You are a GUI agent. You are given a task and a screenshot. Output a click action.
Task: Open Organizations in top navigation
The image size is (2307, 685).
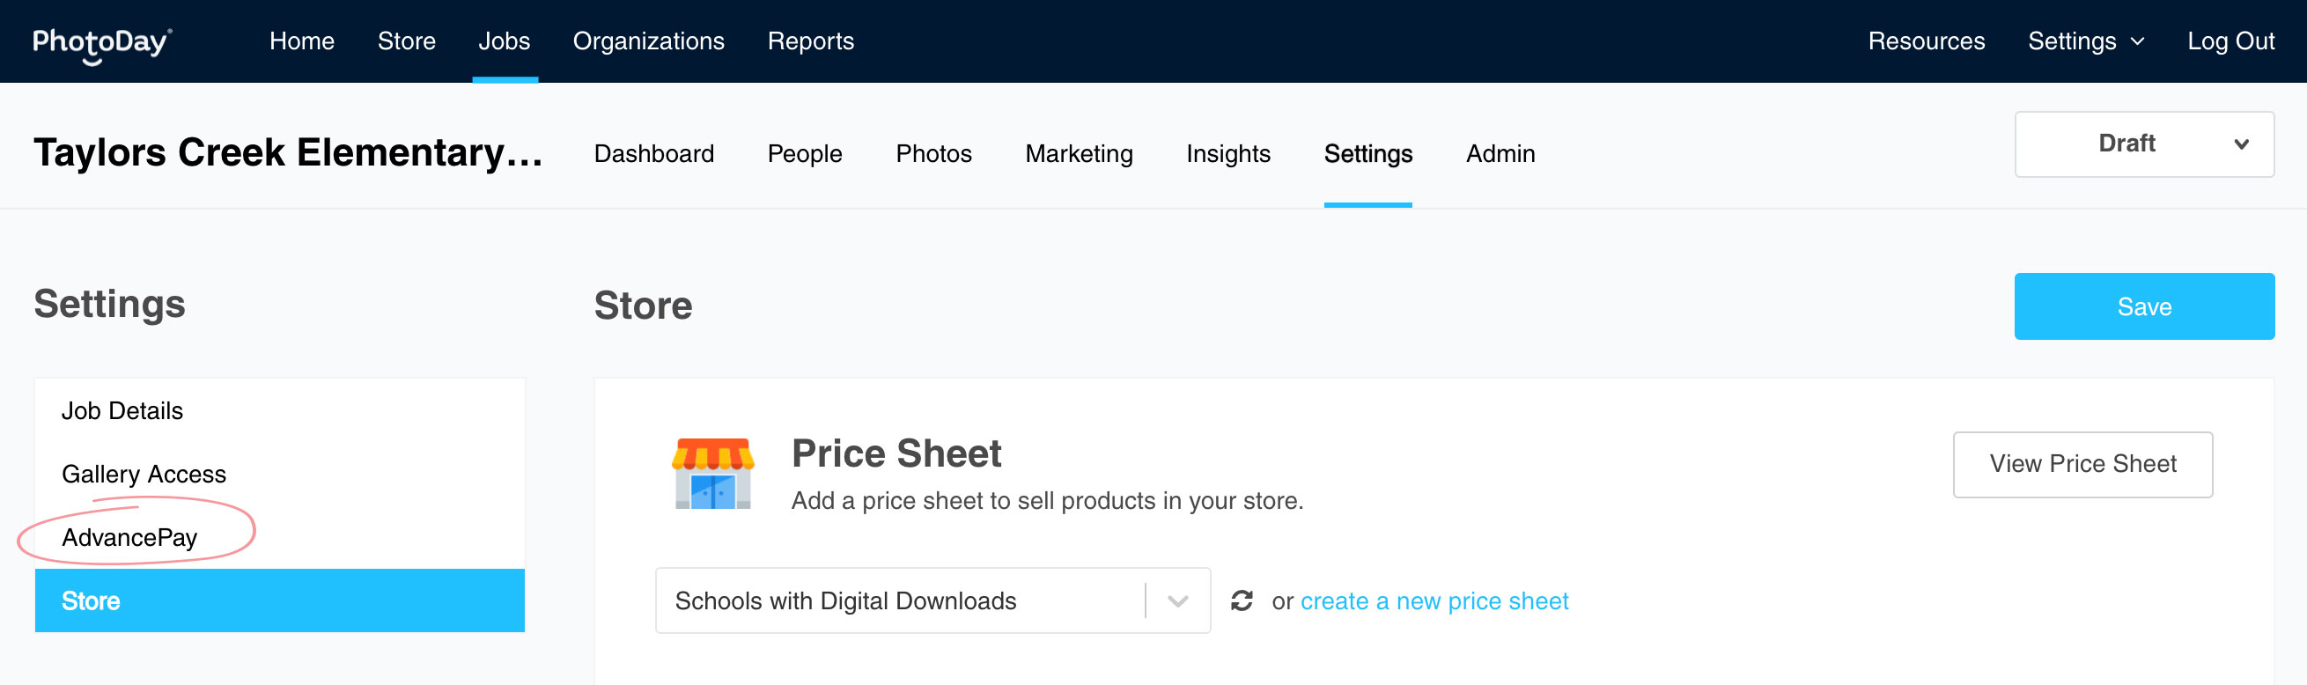coord(648,41)
